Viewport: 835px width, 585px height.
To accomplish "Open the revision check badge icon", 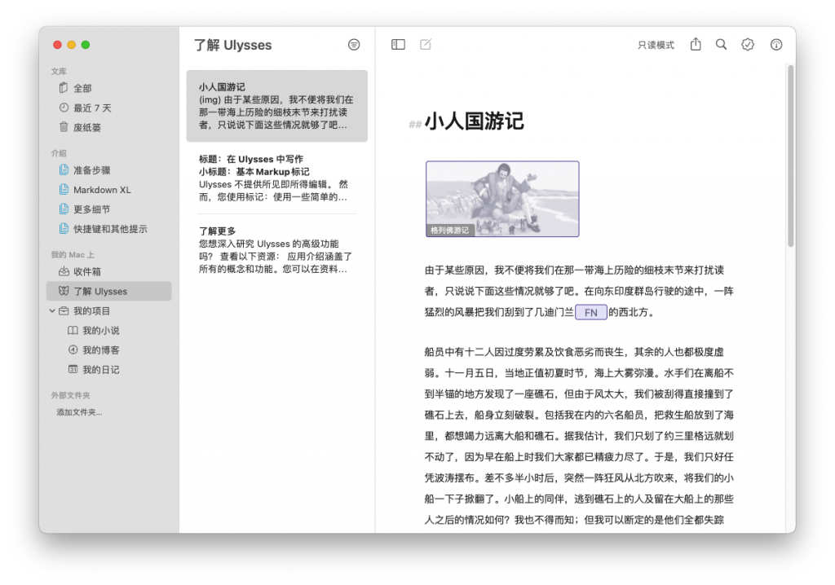I will tap(748, 45).
